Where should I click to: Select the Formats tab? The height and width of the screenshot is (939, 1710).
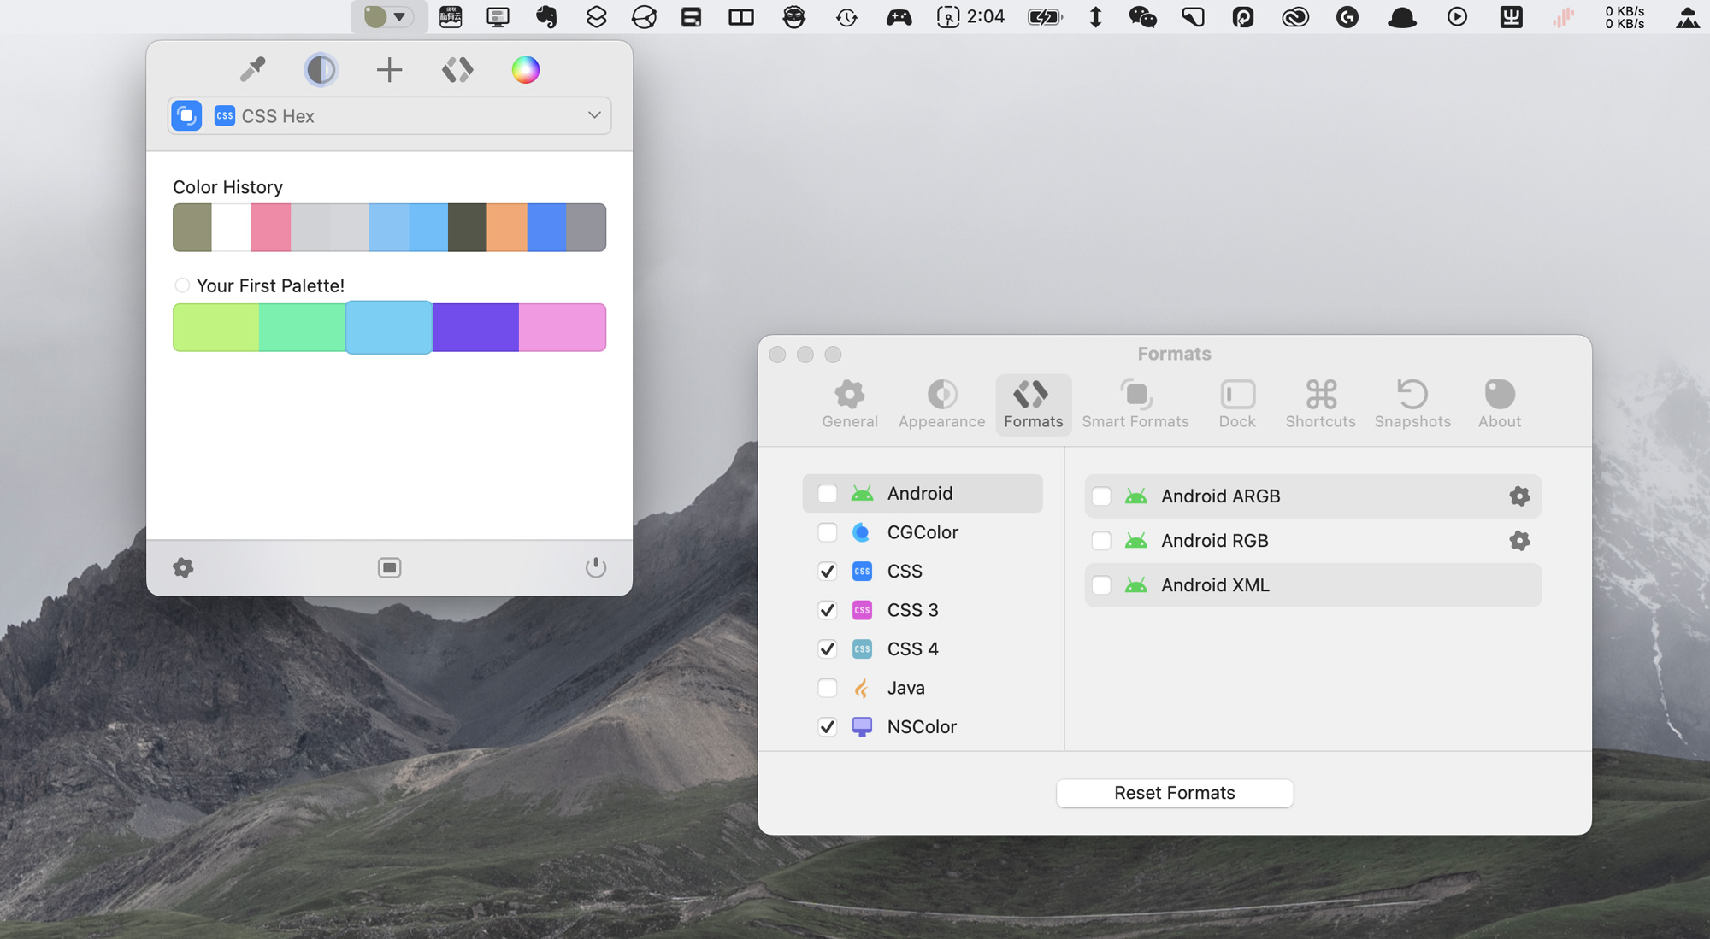pos(1034,404)
